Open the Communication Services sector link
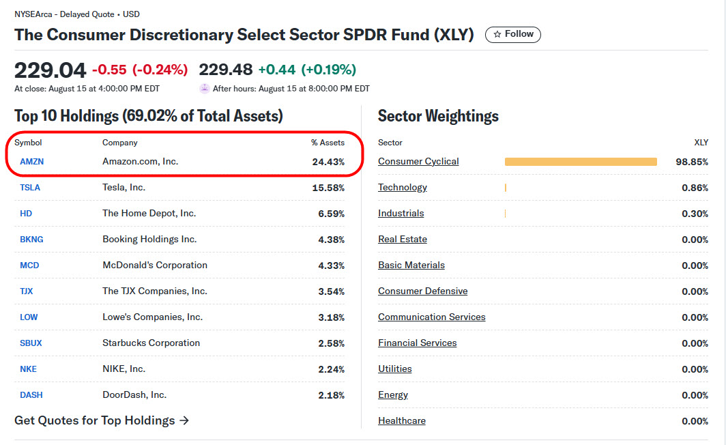 432,317
